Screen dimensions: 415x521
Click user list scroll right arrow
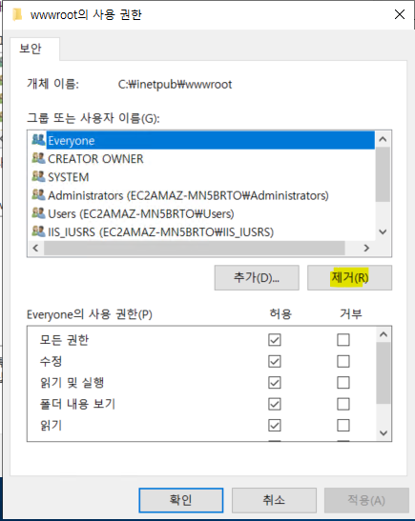[366, 248]
